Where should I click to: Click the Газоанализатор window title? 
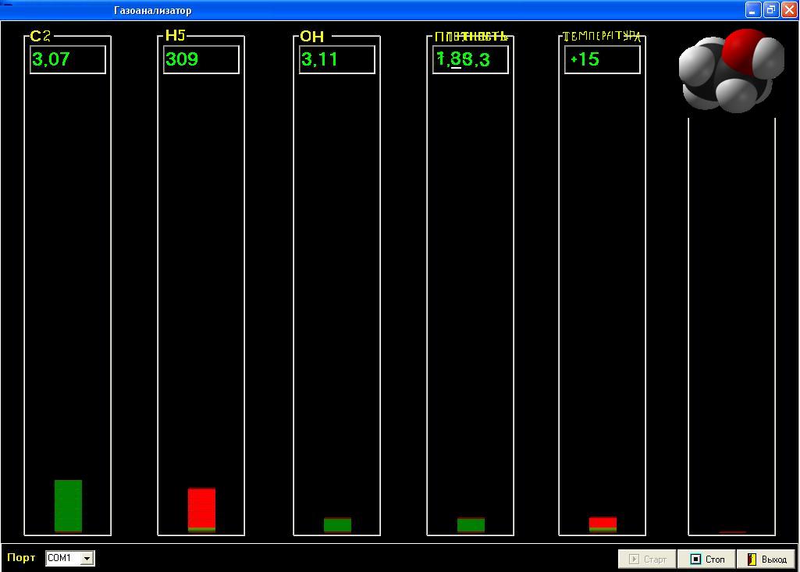click(152, 10)
